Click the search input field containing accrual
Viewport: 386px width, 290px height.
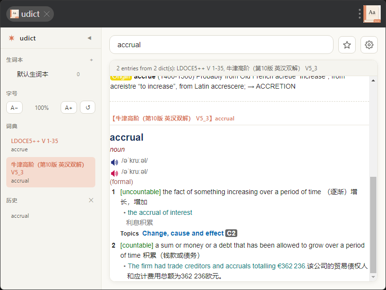coord(221,45)
